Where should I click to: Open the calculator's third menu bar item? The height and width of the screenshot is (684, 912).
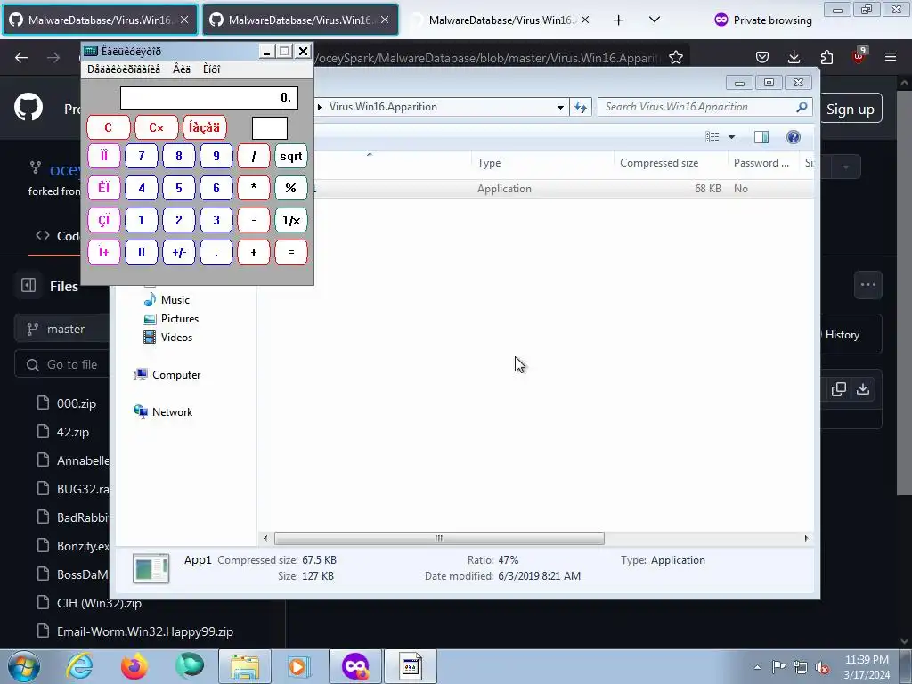click(x=212, y=69)
